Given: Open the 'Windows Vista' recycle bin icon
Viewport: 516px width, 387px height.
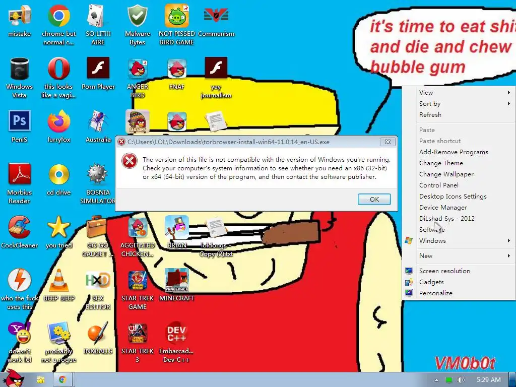Looking at the screenshot, I should [20, 78].
